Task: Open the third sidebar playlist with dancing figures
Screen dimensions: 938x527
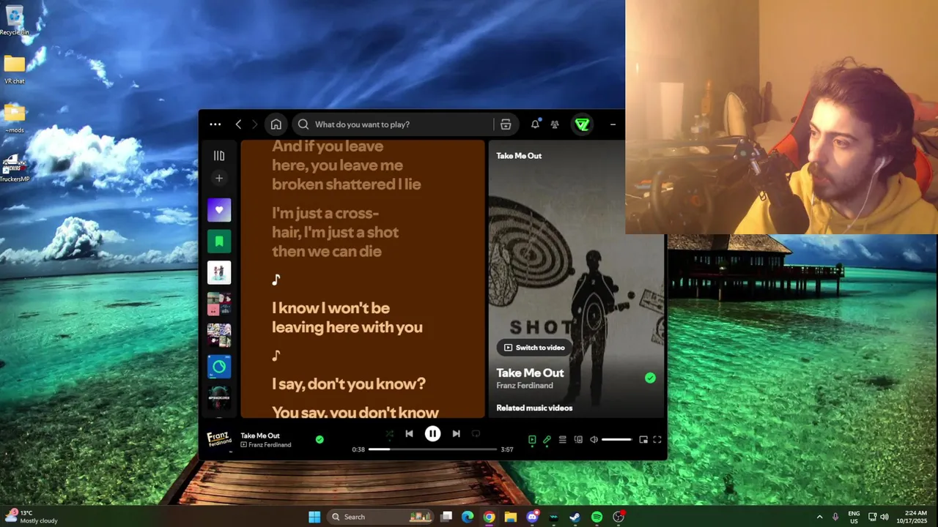Action: coord(219,272)
